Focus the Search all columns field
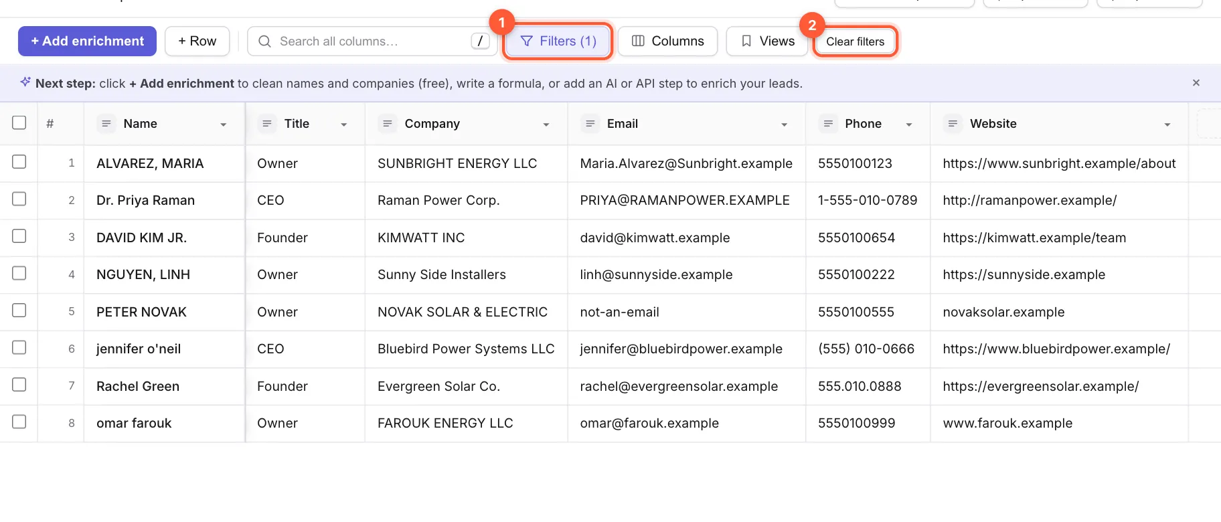1221x522 pixels. pyautogui.click(x=372, y=41)
